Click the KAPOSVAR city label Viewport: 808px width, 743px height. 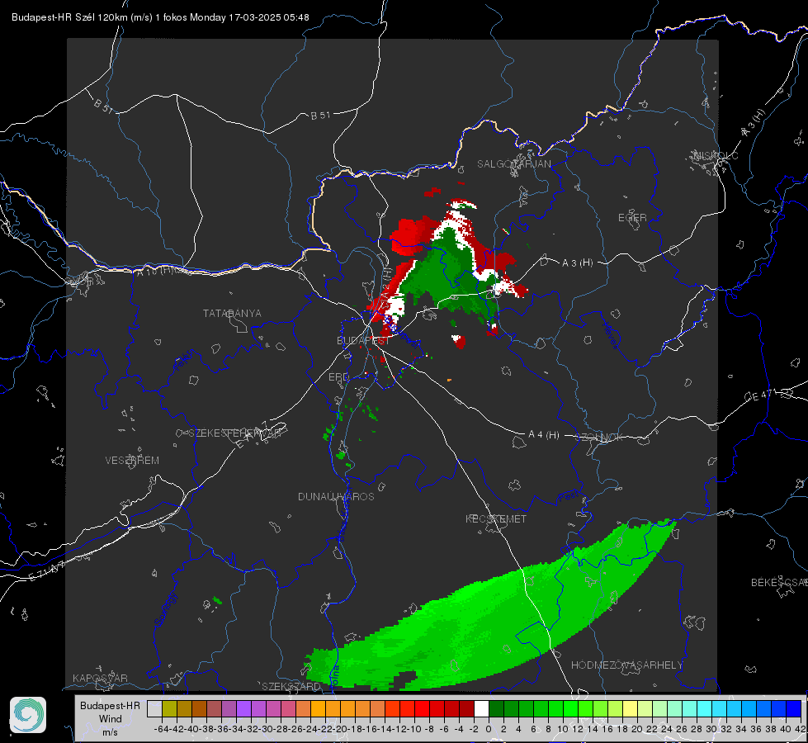tap(100, 678)
